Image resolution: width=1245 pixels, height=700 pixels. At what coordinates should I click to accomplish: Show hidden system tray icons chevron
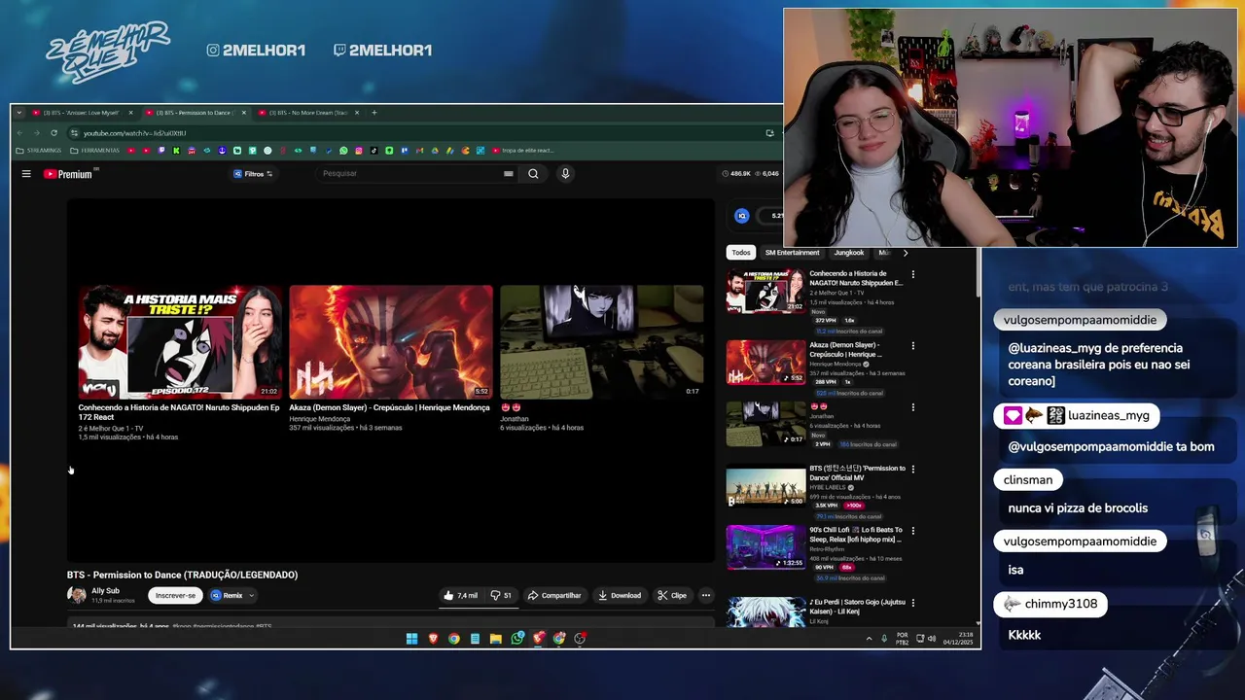point(869,639)
